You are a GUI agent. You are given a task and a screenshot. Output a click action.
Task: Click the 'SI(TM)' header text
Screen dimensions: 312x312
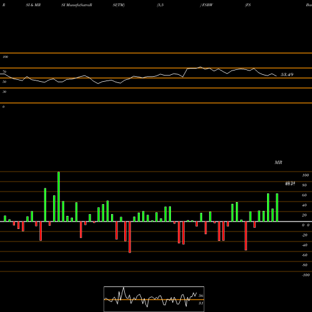[x=119, y=5]
